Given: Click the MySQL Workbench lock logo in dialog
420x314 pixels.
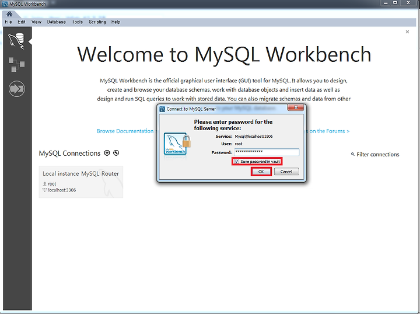Looking at the screenshot, I should [177, 144].
